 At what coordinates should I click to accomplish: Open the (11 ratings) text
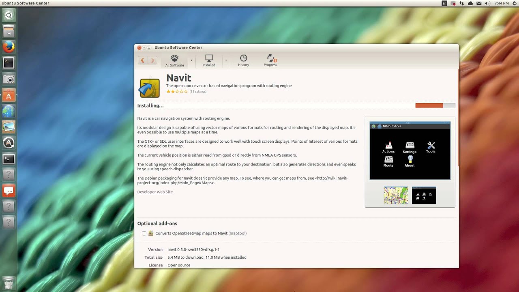(x=198, y=92)
